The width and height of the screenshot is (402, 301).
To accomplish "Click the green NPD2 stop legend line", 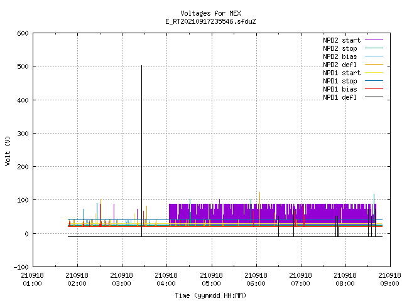I will point(374,48).
